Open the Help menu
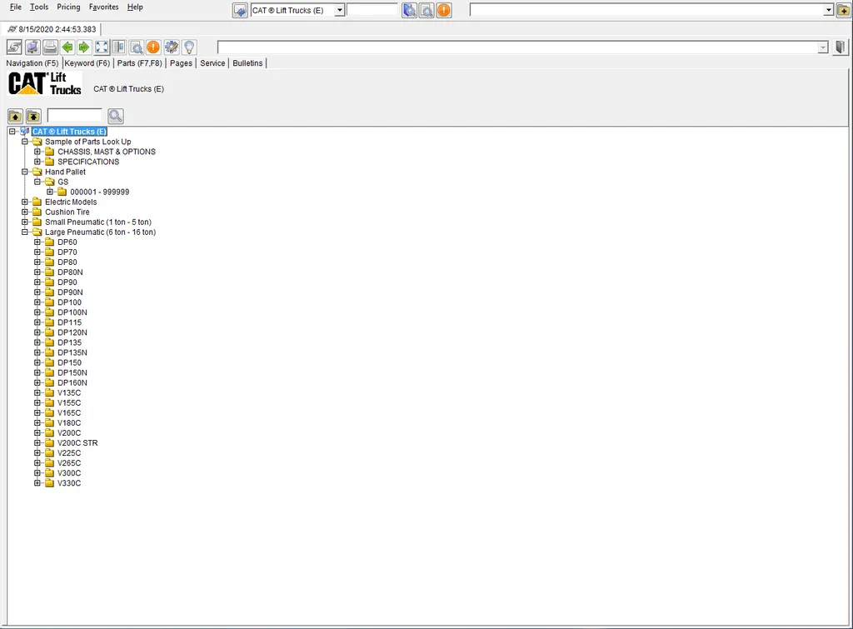 click(x=135, y=7)
